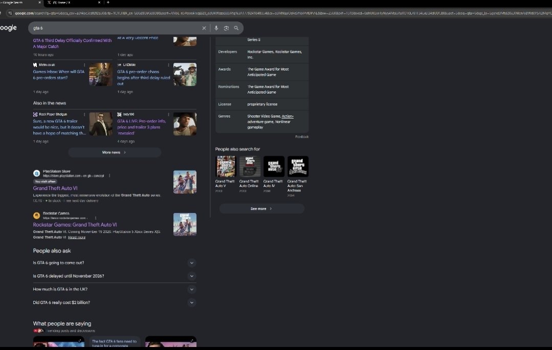The image size is (552, 350).
Task: Click the 'You visit often' badge
Action: pos(45,181)
